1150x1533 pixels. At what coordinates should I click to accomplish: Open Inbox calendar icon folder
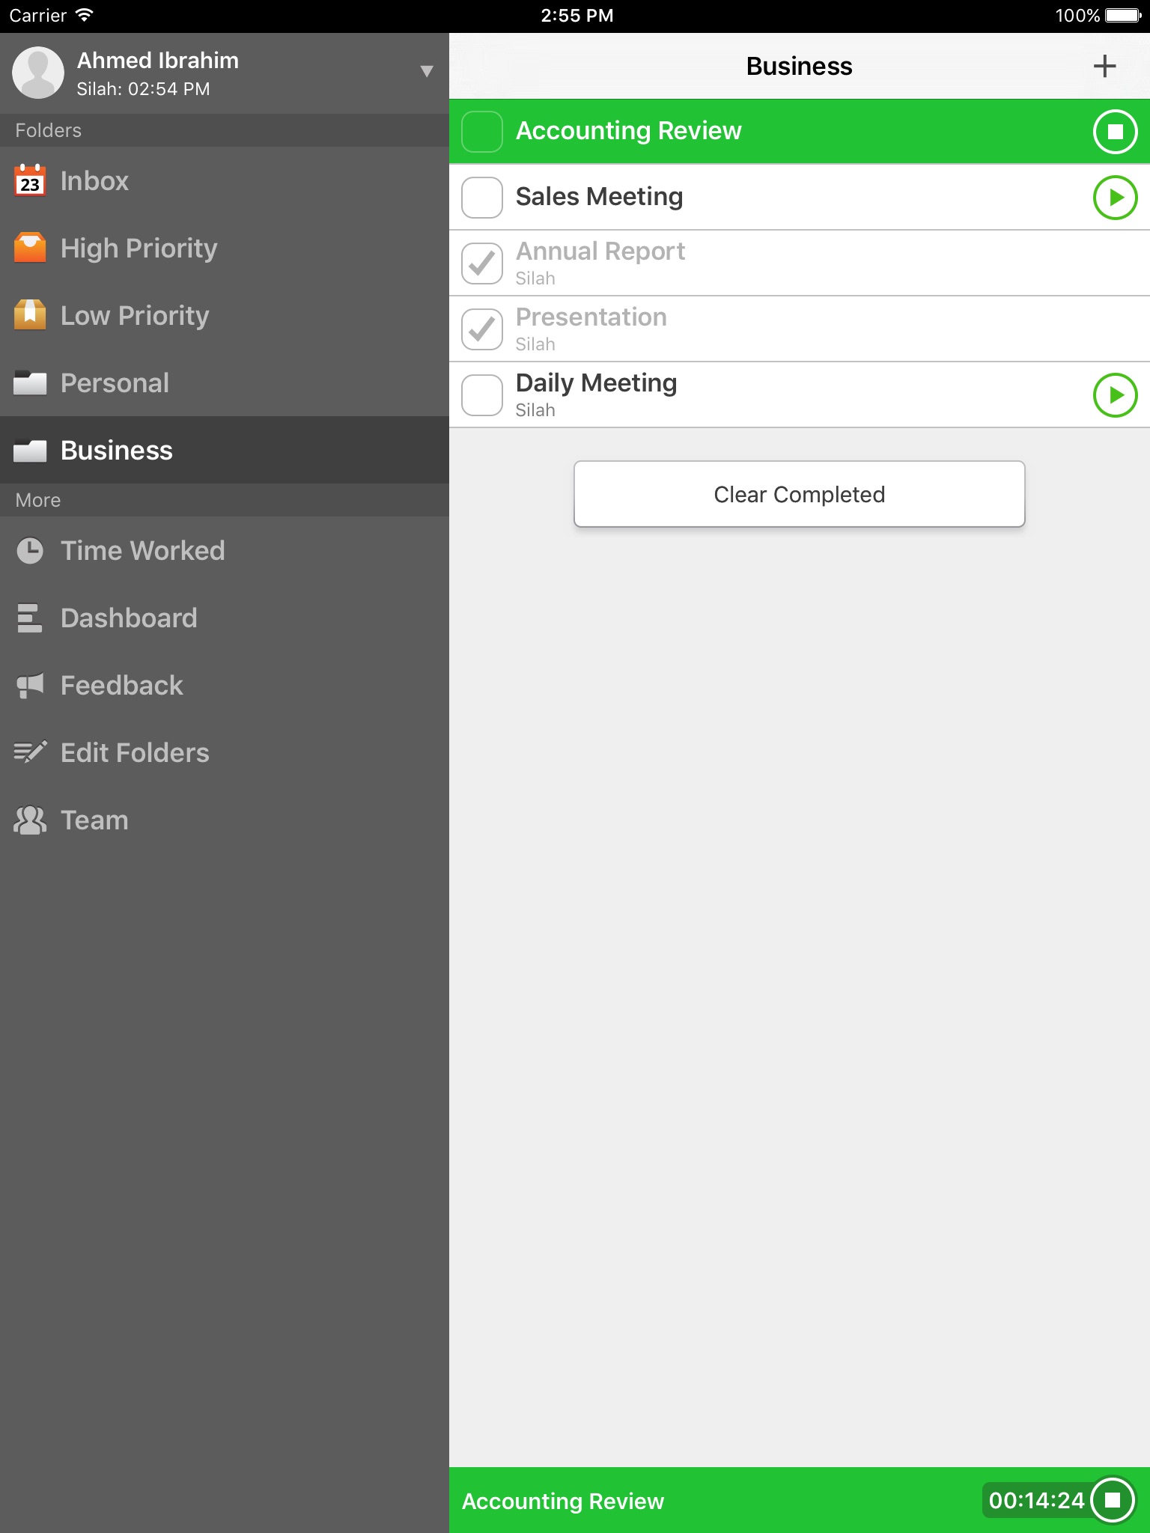[30, 181]
